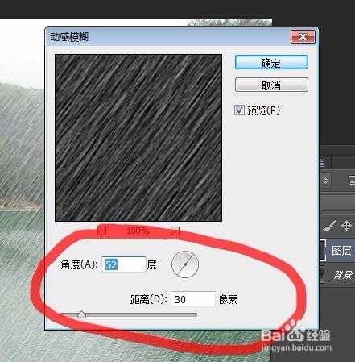Screen dimensions: 355x362
Task: Toggle the 预览(P) checkbox
Action: tap(239, 110)
